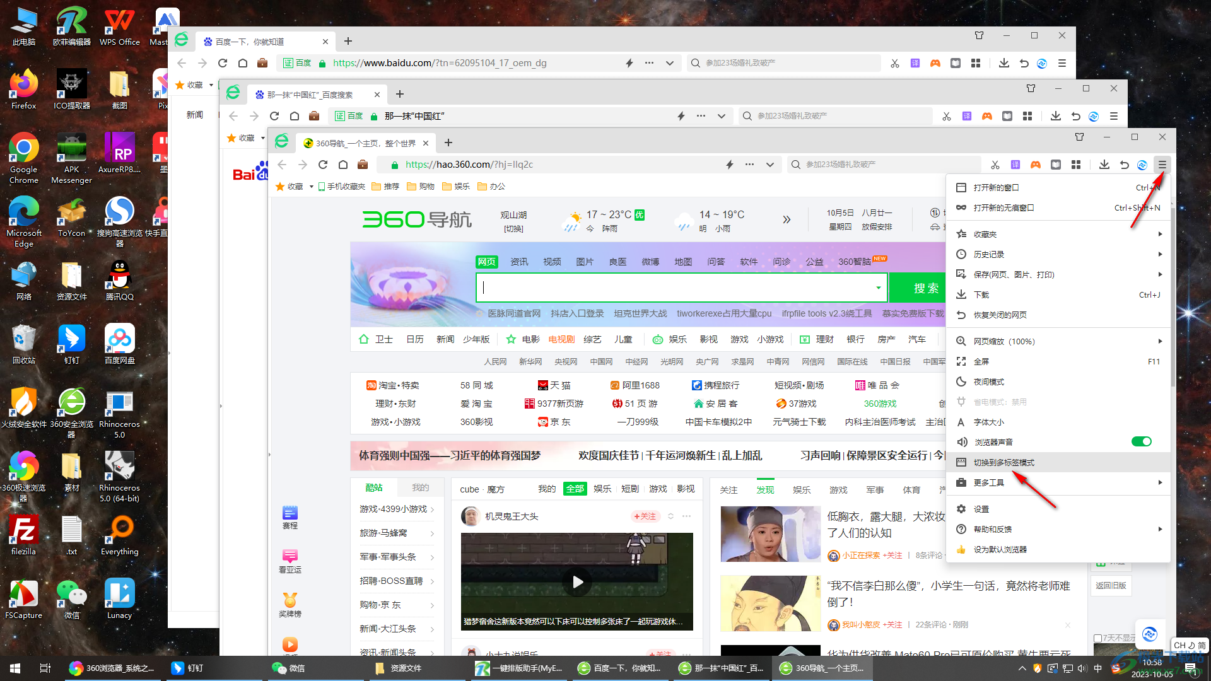Open 淘宝·特卖 link
1211x681 pixels.
coord(392,385)
